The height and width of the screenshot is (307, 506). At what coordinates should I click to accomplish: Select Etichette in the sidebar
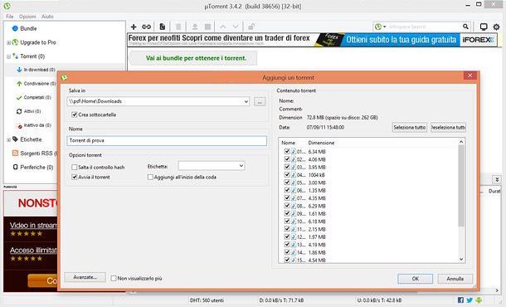(27, 139)
